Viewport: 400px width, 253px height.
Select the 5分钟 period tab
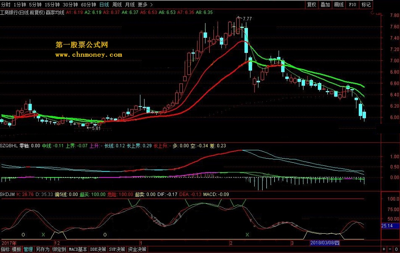point(35,5)
